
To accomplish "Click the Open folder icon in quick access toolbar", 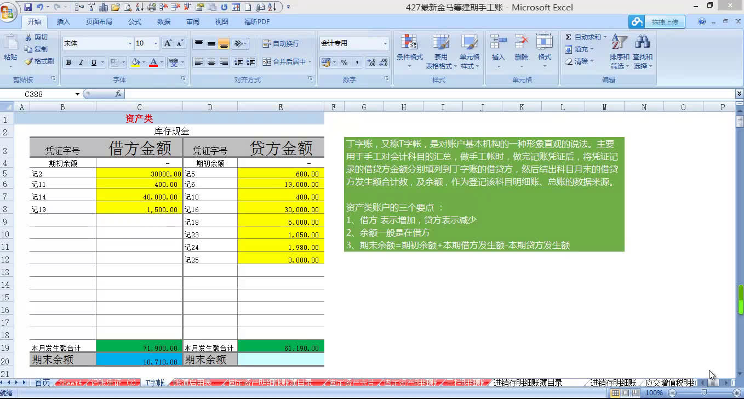I will coord(115,7).
